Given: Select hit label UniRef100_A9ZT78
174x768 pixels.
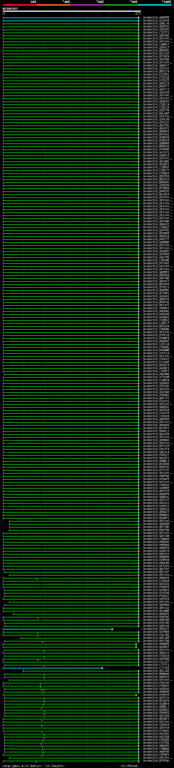Looking at the screenshot, I should coord(156,111).
